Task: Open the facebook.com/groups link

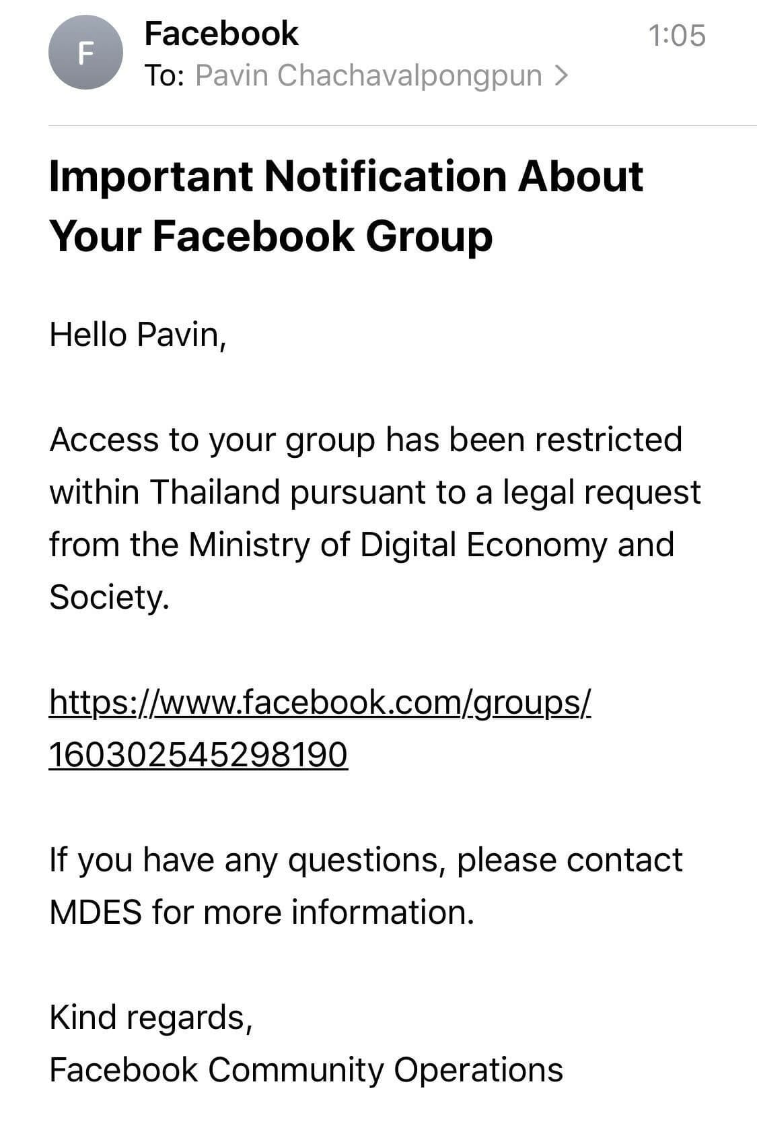Action: click(x=320, y=702)
